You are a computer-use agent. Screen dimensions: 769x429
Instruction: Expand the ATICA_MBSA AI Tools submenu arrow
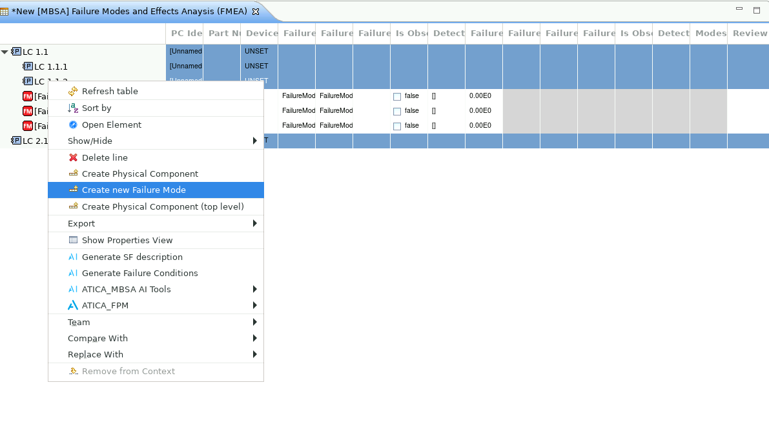pyautogui.click(x=254, y=289)
